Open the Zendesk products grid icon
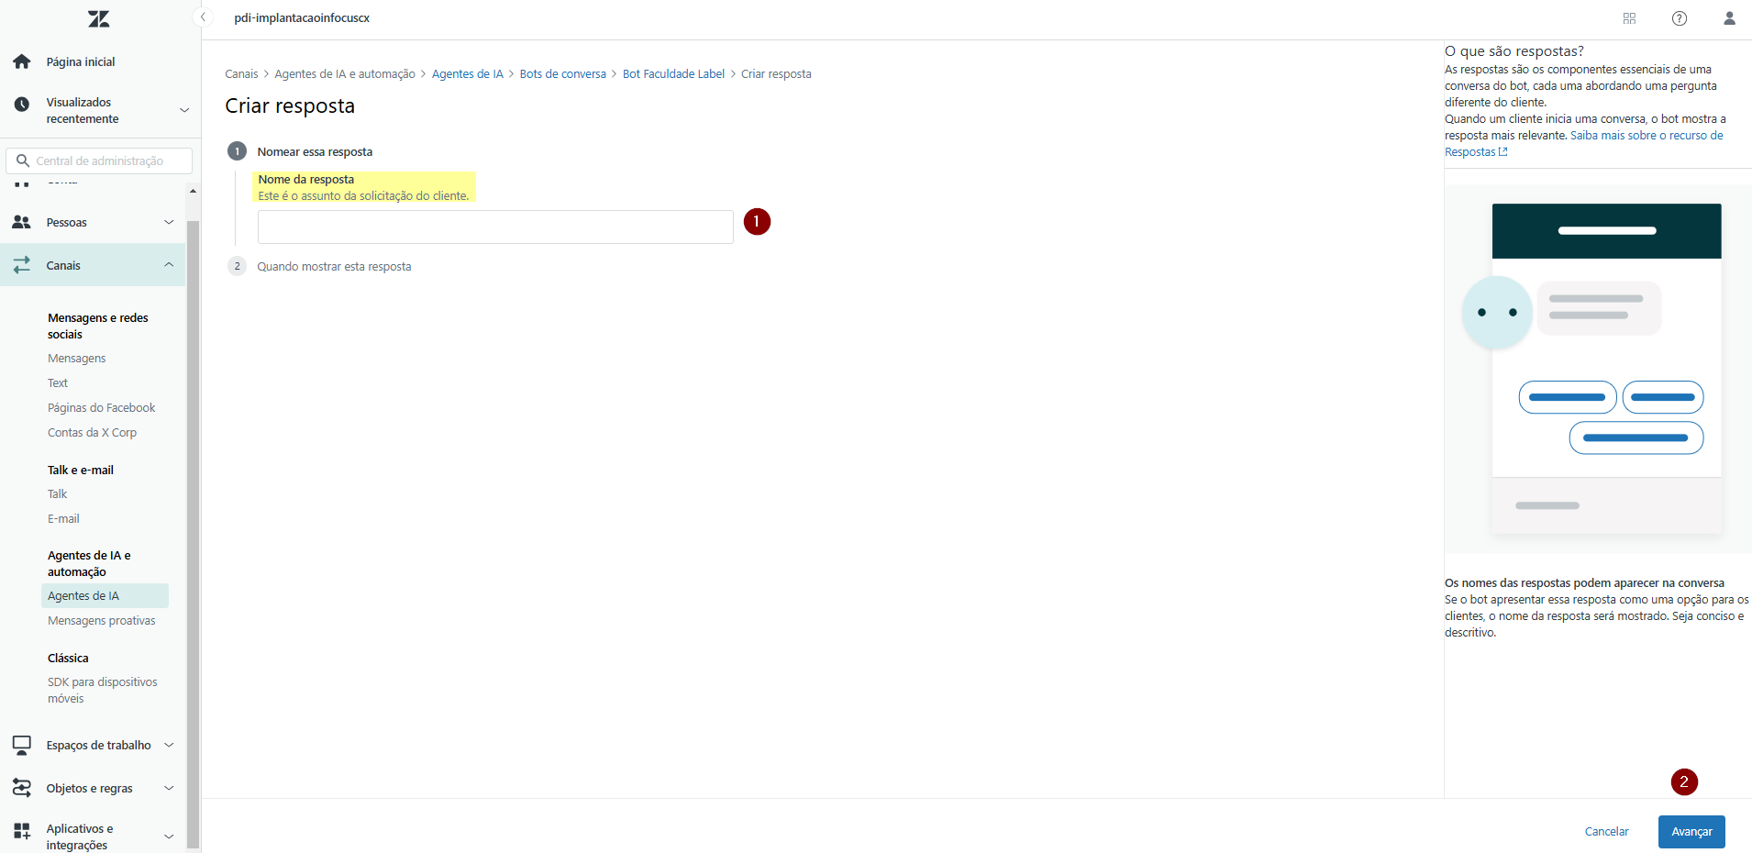 1629,18
